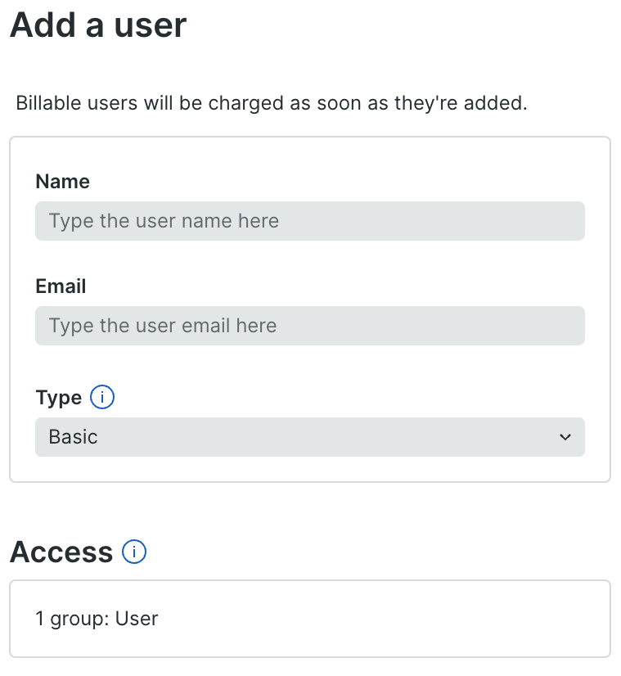Open the Access info icon tooltip
The height and width of the screenshot is (676, 621).
tap(134, 552)
